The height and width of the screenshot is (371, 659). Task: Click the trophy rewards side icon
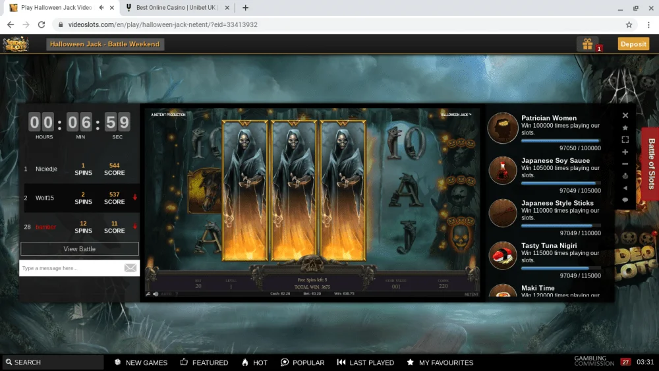coord(625,176)
